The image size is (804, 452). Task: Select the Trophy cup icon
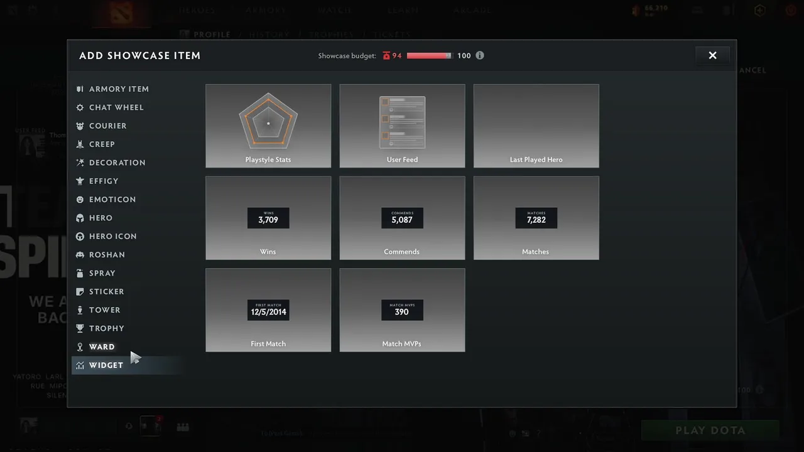[80, 328]
